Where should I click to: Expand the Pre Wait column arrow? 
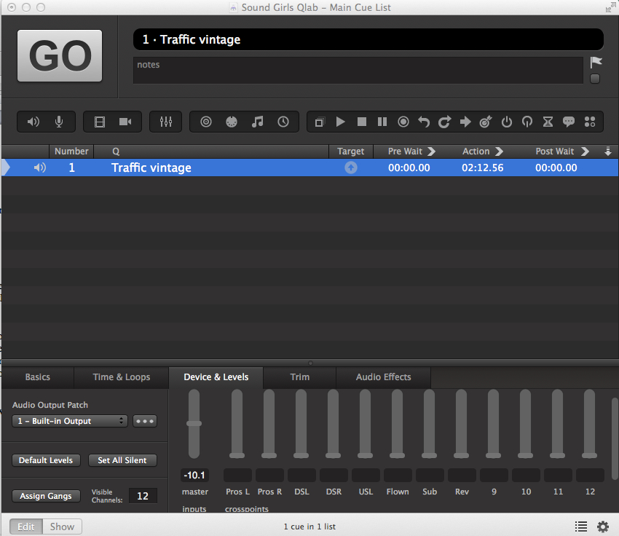(x=431, y=151)
